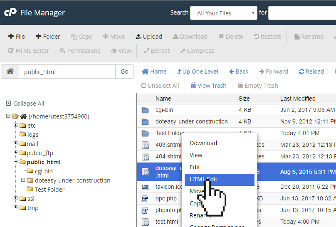Screen dimensions: 336x227
Task: Click the home icon beside path field
Action: 10,72
